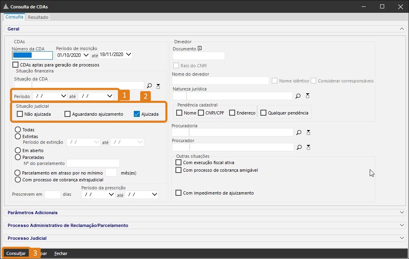Screen dimensions: 409x259
Task: Click the Procurador lookup magnifier
Action: (x=299, y=147)
